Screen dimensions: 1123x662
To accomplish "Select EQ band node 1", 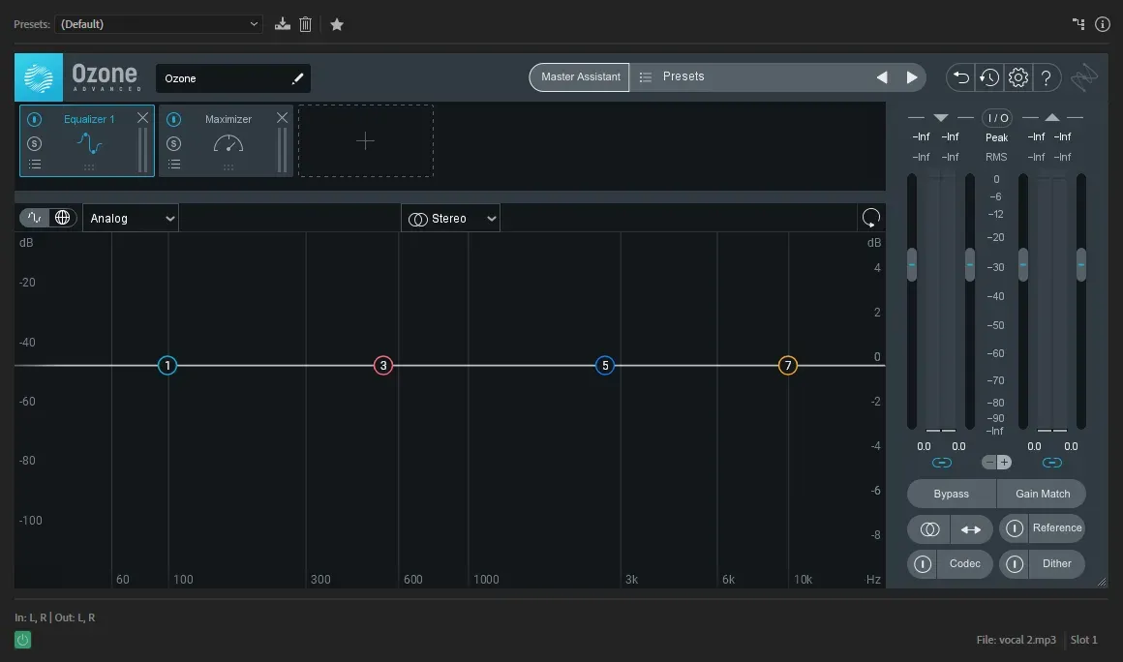I will click(167, 366).
